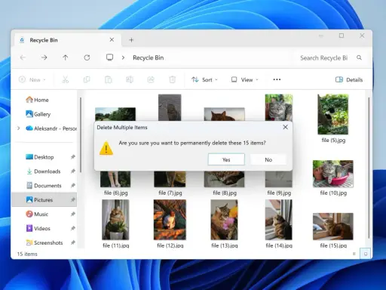
Task: Close the Recycle Bin tab
Action: point(112,40)
